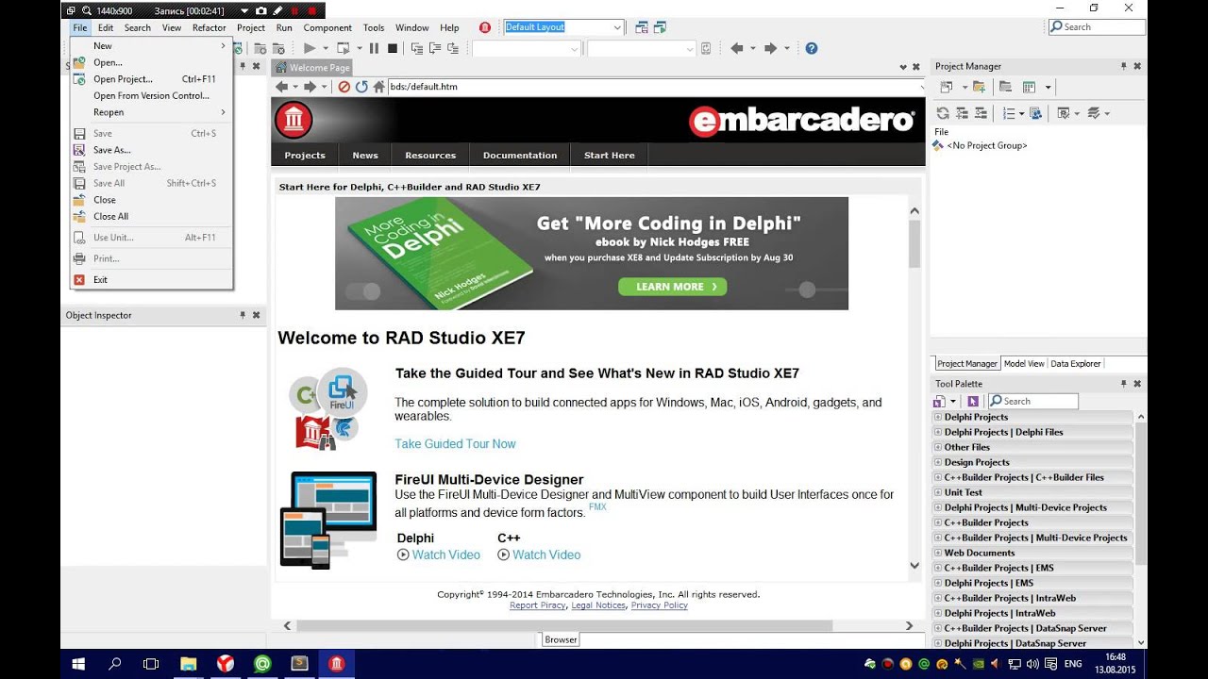Click Save current desktop layout icon

pyautogui.click(x=641, y=27)
